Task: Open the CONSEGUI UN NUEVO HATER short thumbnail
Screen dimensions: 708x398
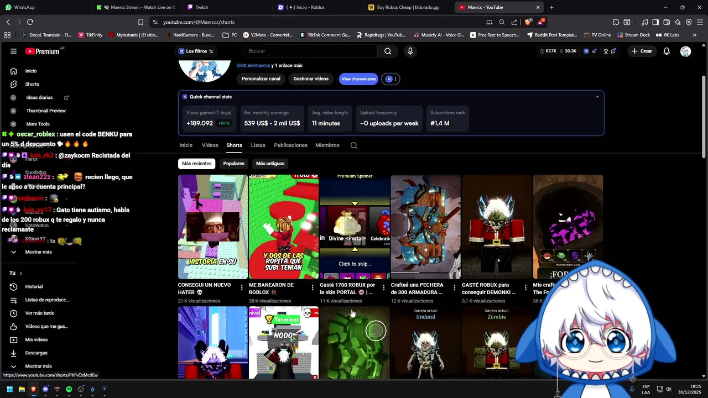Action: 213,227
